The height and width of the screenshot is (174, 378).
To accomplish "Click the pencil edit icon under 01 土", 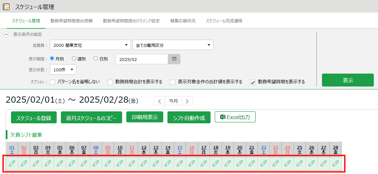I will [12, 163].
